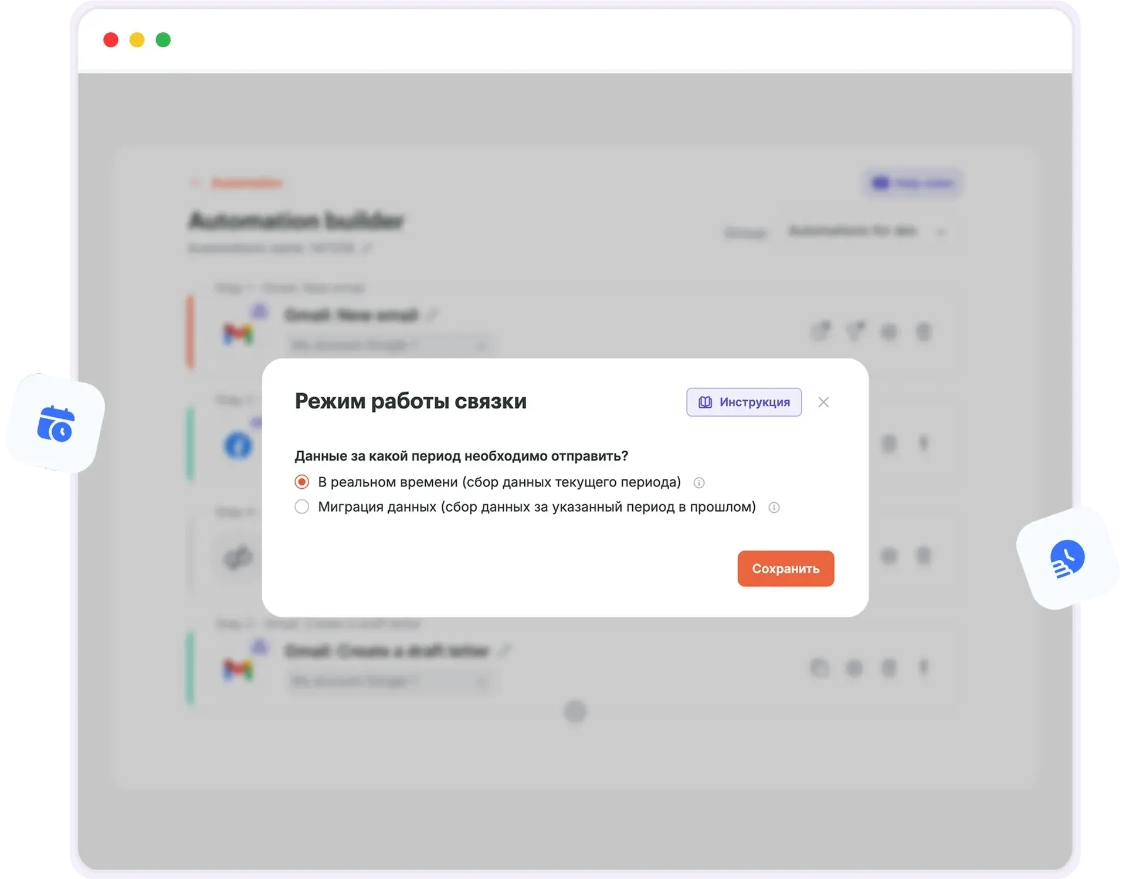
Task: Click the blurred Help video button
Action: tap(913, 183)
